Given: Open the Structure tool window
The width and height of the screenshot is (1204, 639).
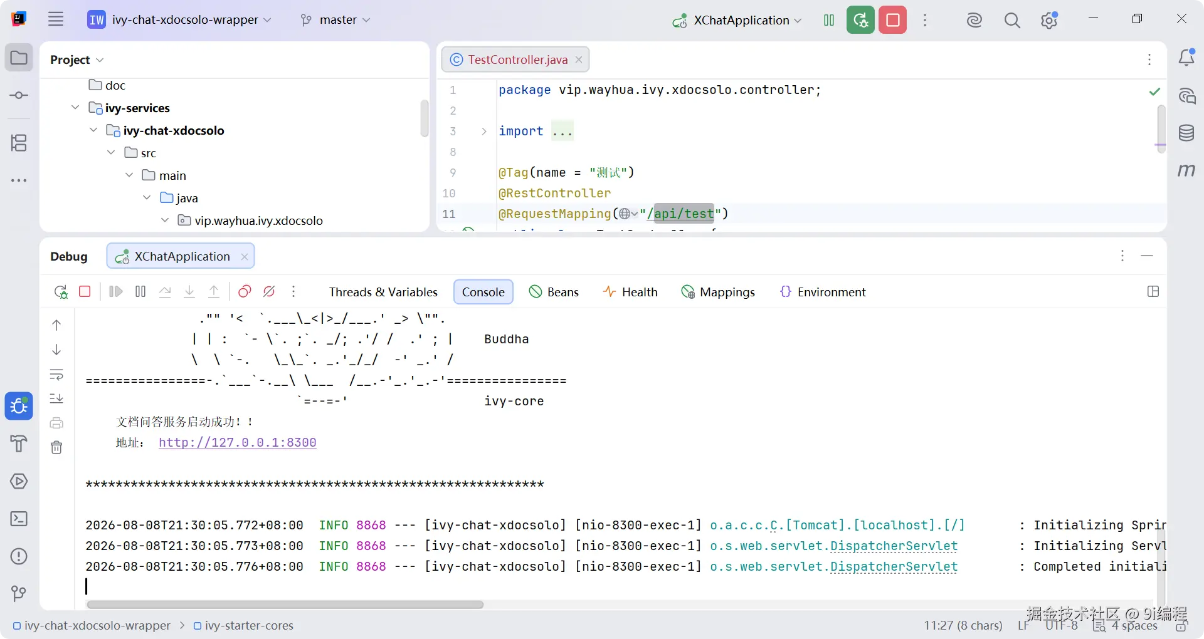Looking at the screenshot, I should (x=19, y=143).
